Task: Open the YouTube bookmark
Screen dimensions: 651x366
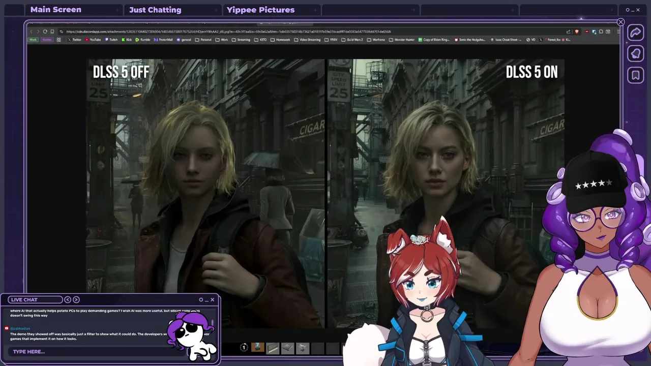Action: 93,40
